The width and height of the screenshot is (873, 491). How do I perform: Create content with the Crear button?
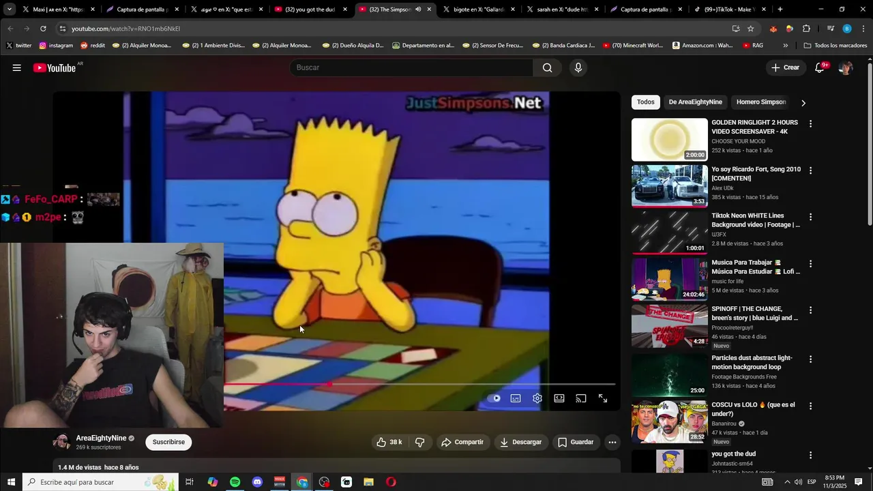coord(785,68)
